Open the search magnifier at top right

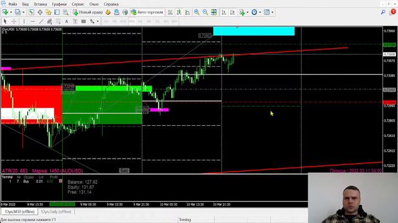click(383, 12)
